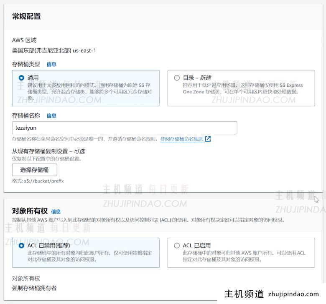Click the region text 美国东部(弗吉尼亚北部) us-east-1
The height and width of the screenshot is (304, 326).
coord(54,50)
